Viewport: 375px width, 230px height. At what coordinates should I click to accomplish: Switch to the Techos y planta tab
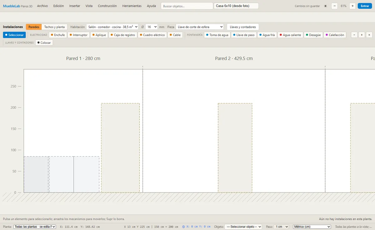[x=54, y=27]
